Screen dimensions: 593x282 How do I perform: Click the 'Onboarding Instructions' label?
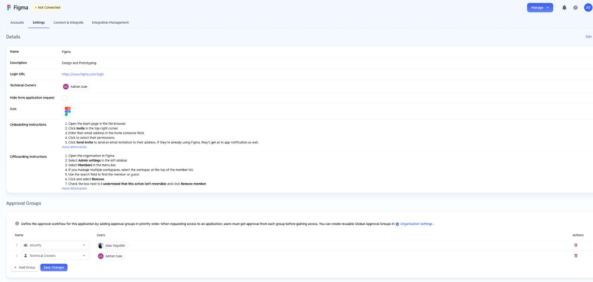28,125
